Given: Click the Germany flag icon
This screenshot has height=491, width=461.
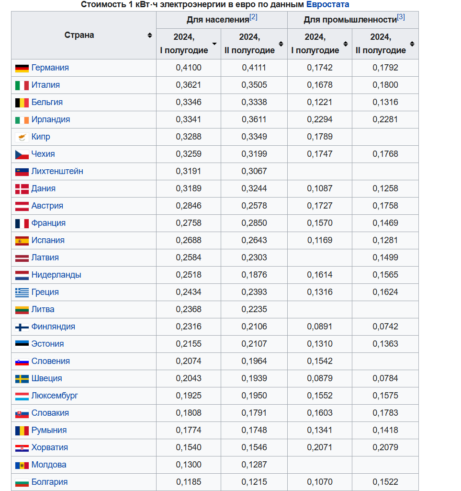Looking at the screenshot, I should point(22,68).
